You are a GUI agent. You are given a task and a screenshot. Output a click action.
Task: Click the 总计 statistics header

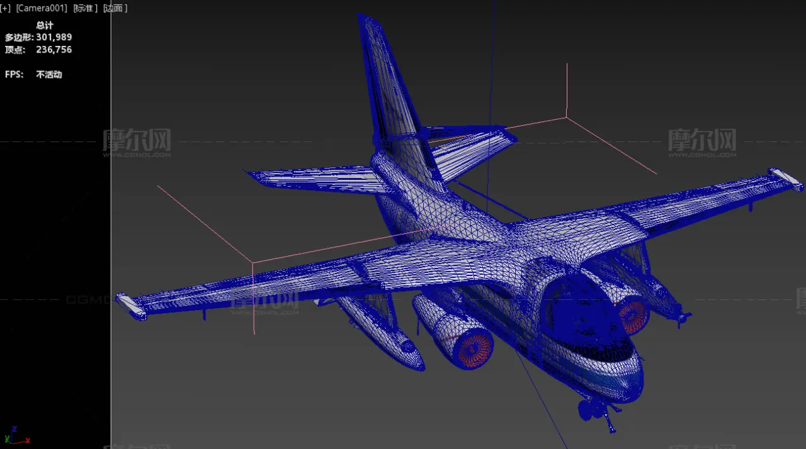(45, 25)
